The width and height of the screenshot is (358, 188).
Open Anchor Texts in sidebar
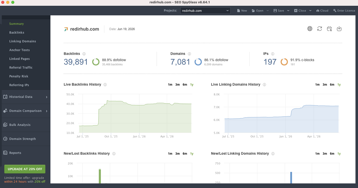coord(19,50)
